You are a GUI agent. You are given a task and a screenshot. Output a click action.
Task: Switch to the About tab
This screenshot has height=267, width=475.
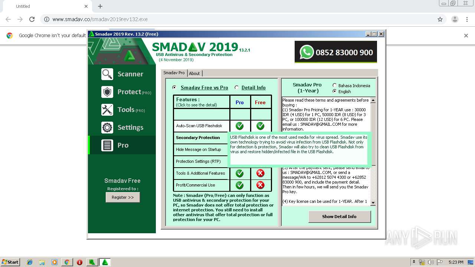click(194, 73)
